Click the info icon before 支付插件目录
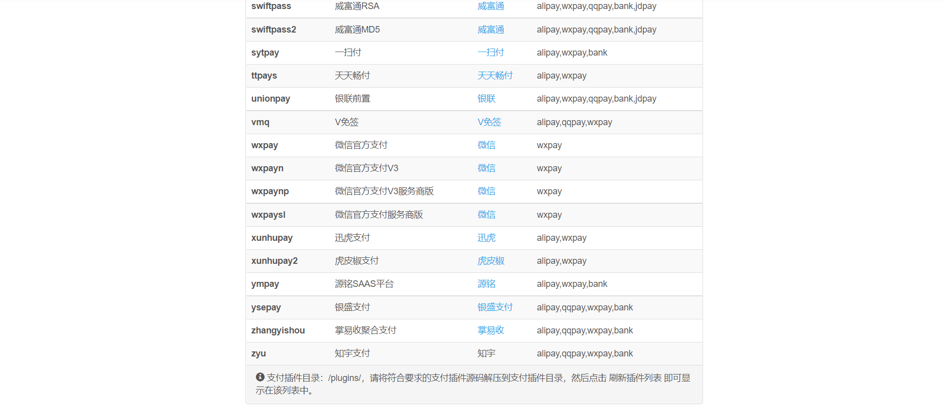This screenshot has height=408, width=944. pos(260,377)
